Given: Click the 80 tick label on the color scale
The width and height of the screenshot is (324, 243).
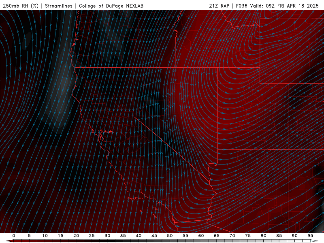Looking at the screenshot, I should pyautogui.click(x=263, y=236).
